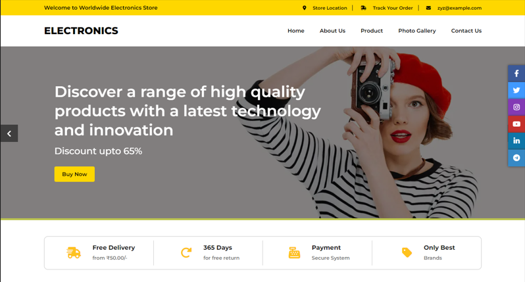Open the Home menu item
The image size is (525, 282).
tap(295, 31)
